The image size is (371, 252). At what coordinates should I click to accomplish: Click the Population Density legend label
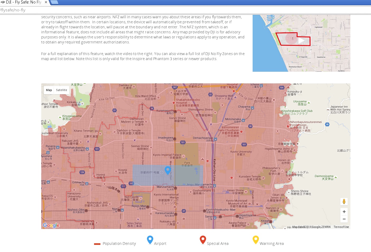coord(119,244)
